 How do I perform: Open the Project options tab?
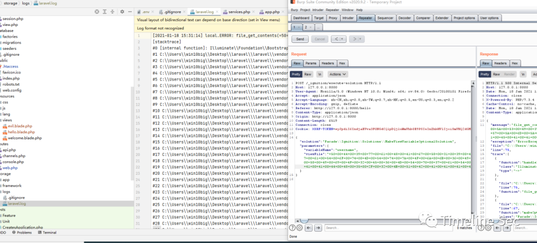pos(464,18)
